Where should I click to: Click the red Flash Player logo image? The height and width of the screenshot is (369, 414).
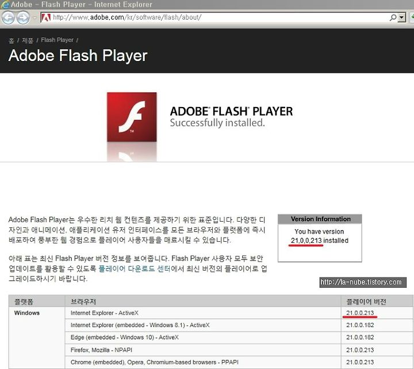click(x=132, y=117)
